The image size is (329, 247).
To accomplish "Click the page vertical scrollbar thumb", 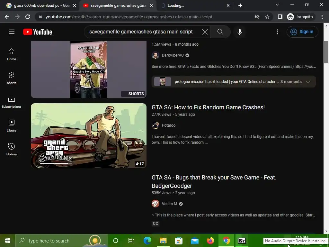I will tap(326, 52).
